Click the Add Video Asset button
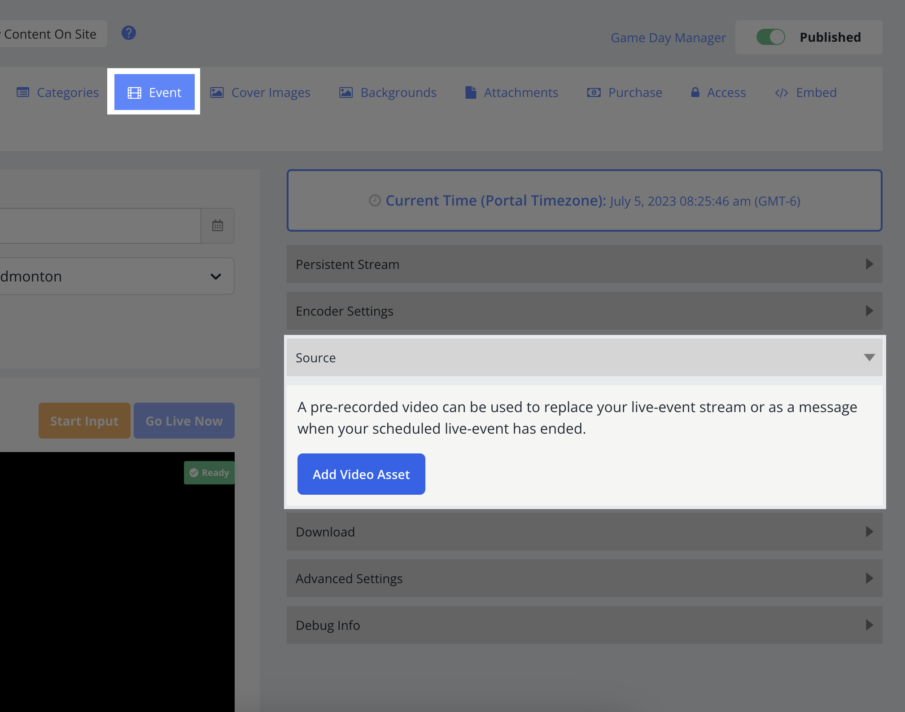 point(361,475)
